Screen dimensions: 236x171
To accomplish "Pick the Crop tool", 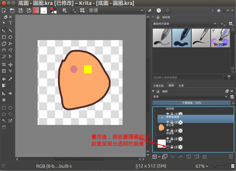I will (x=4, y=65).
